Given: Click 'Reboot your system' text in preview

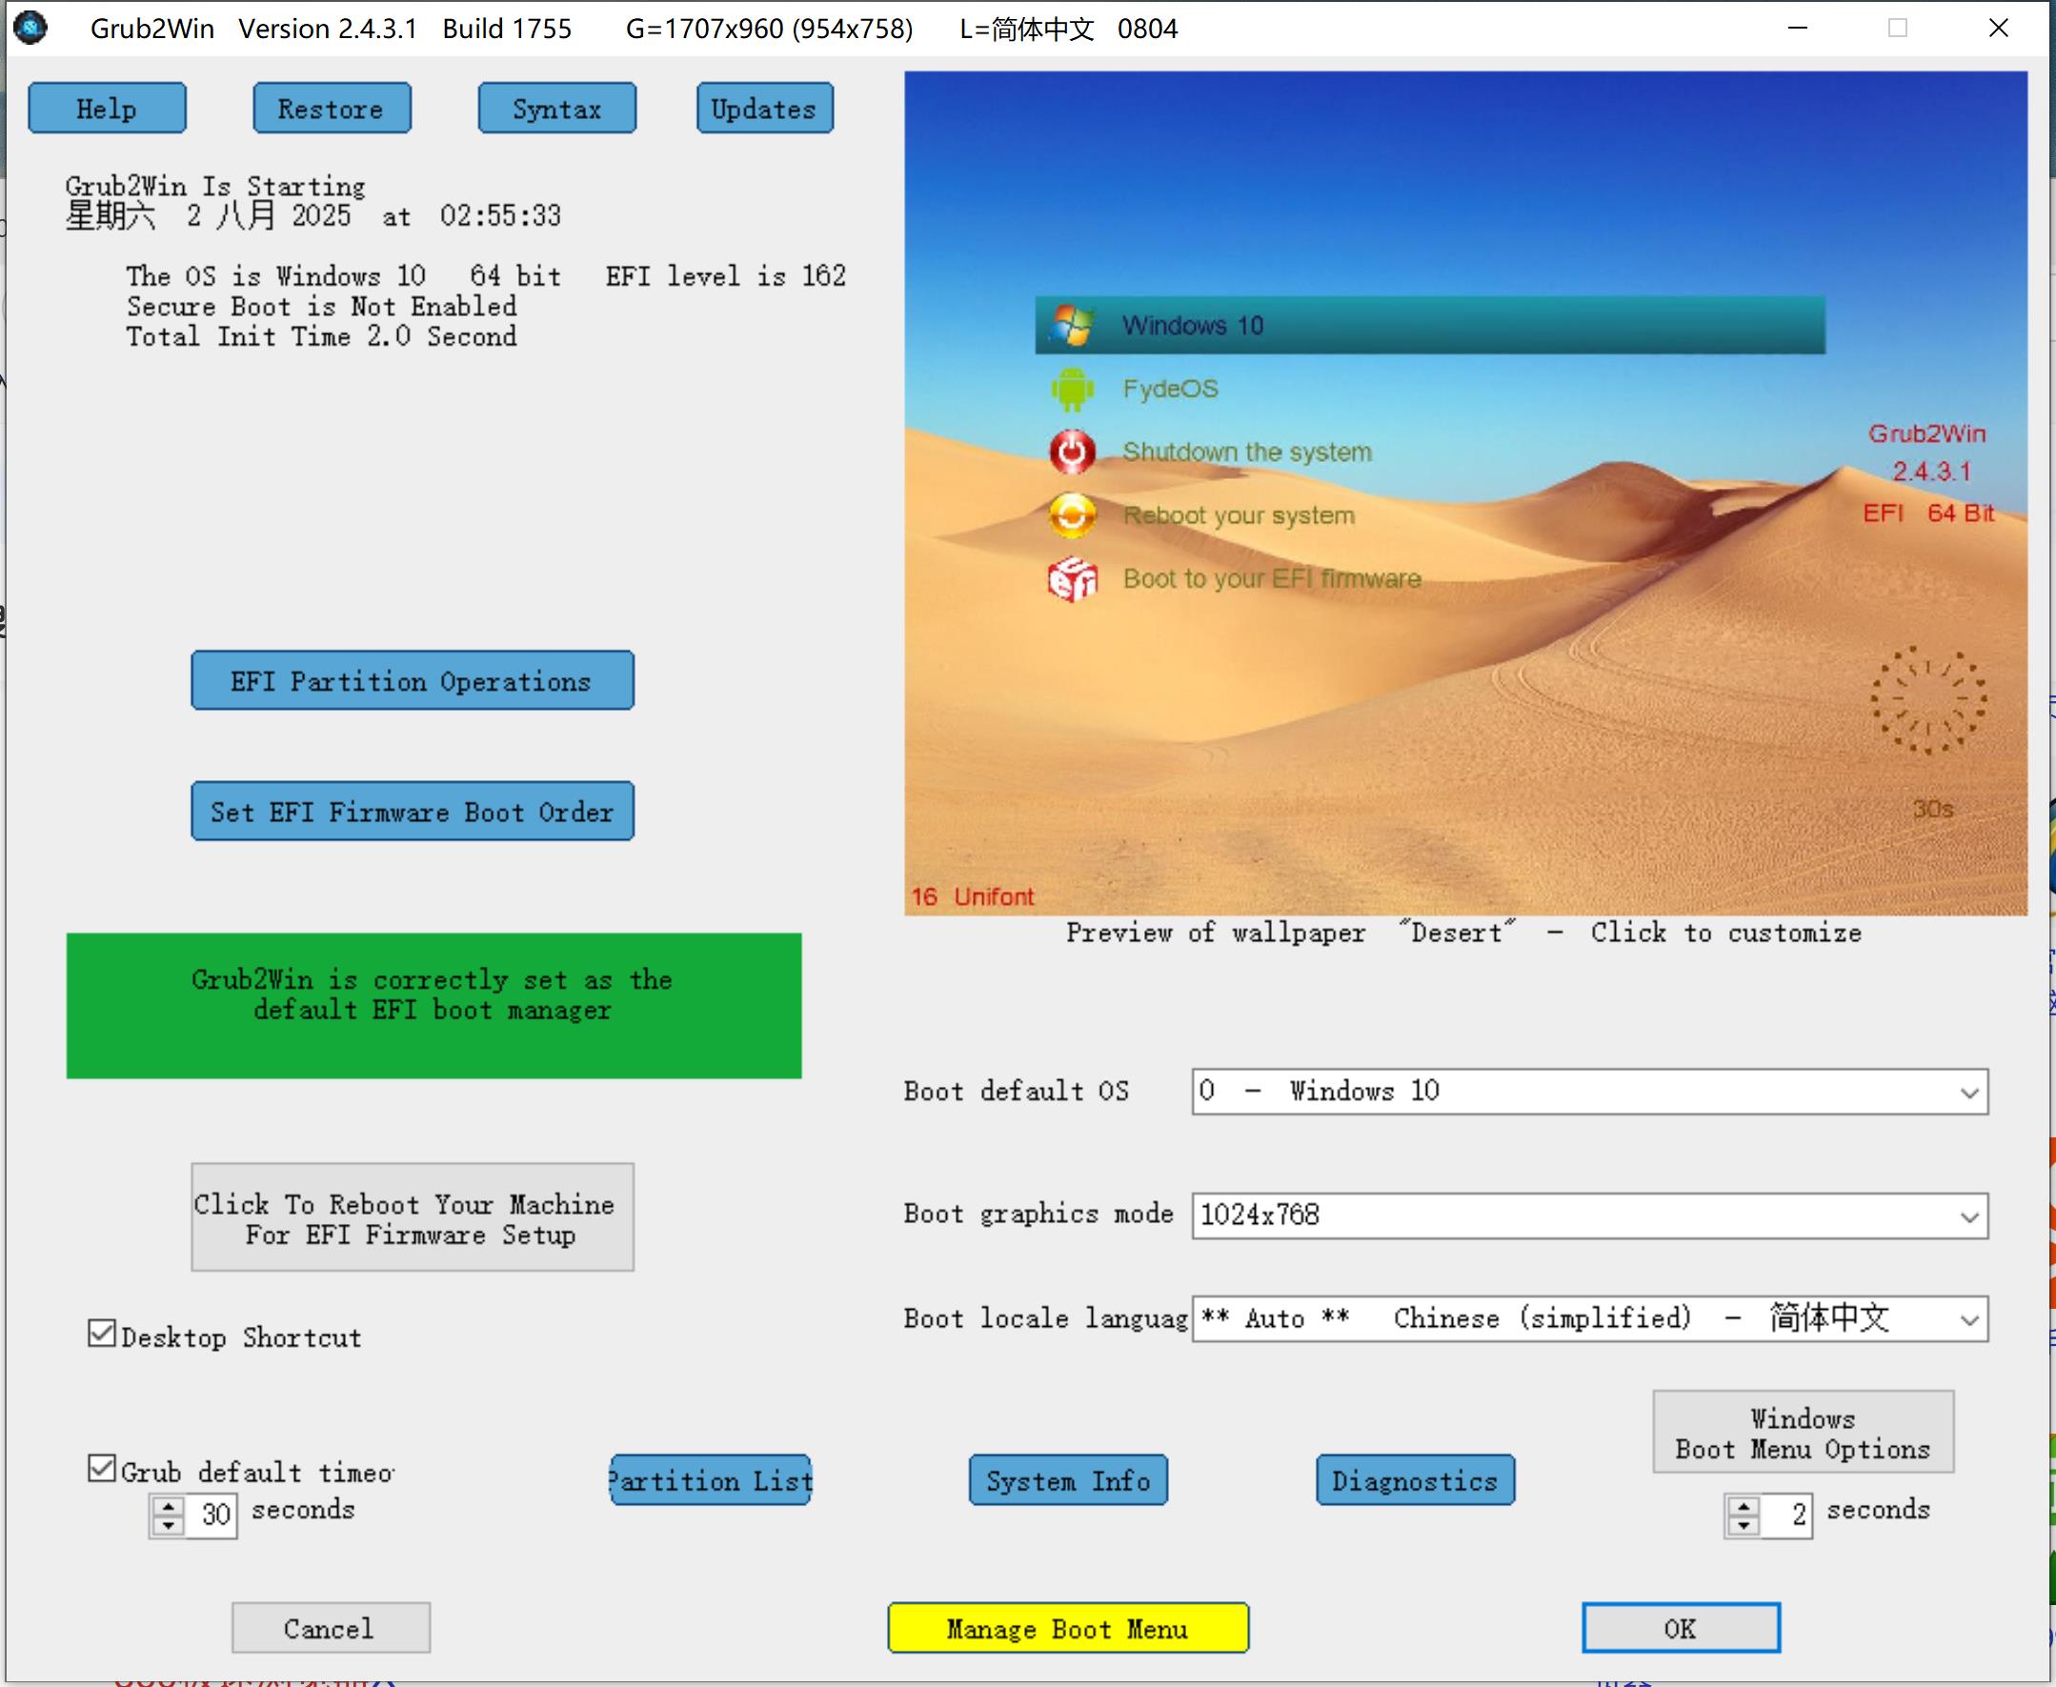Looking at the screenshot, I should coord(1240,515).
